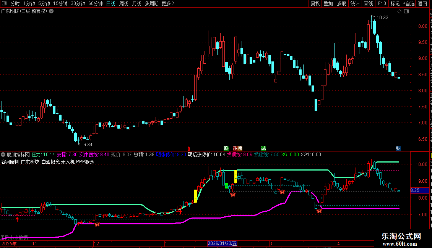Select the 无人机 concept tag
The height and width of the screenshot is (248, 432).
click(x=68, y=162)
